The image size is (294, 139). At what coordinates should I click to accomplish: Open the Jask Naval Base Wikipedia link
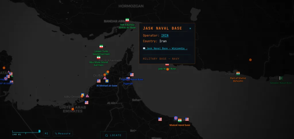coord(165,48)
